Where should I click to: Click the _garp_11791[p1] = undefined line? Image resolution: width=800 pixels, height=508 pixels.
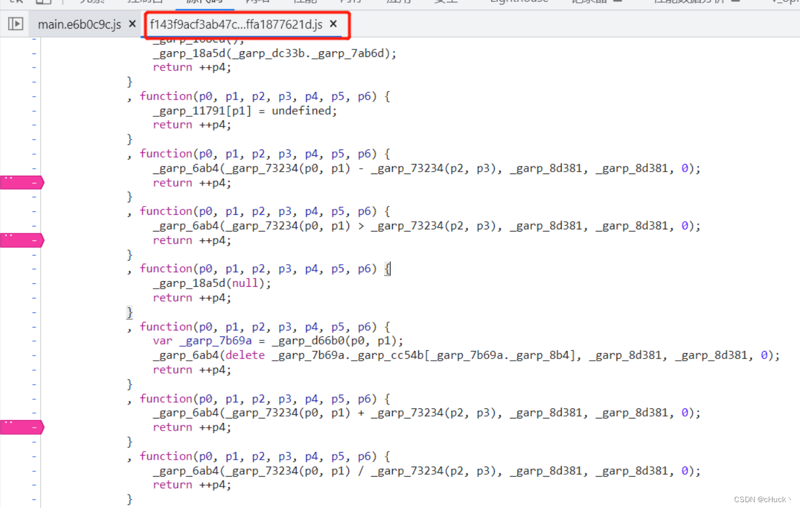click(x=245, y=111)
